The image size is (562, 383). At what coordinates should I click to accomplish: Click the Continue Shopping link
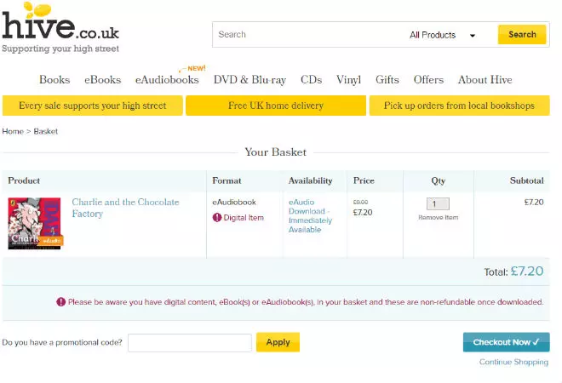(x=513, y=363)
